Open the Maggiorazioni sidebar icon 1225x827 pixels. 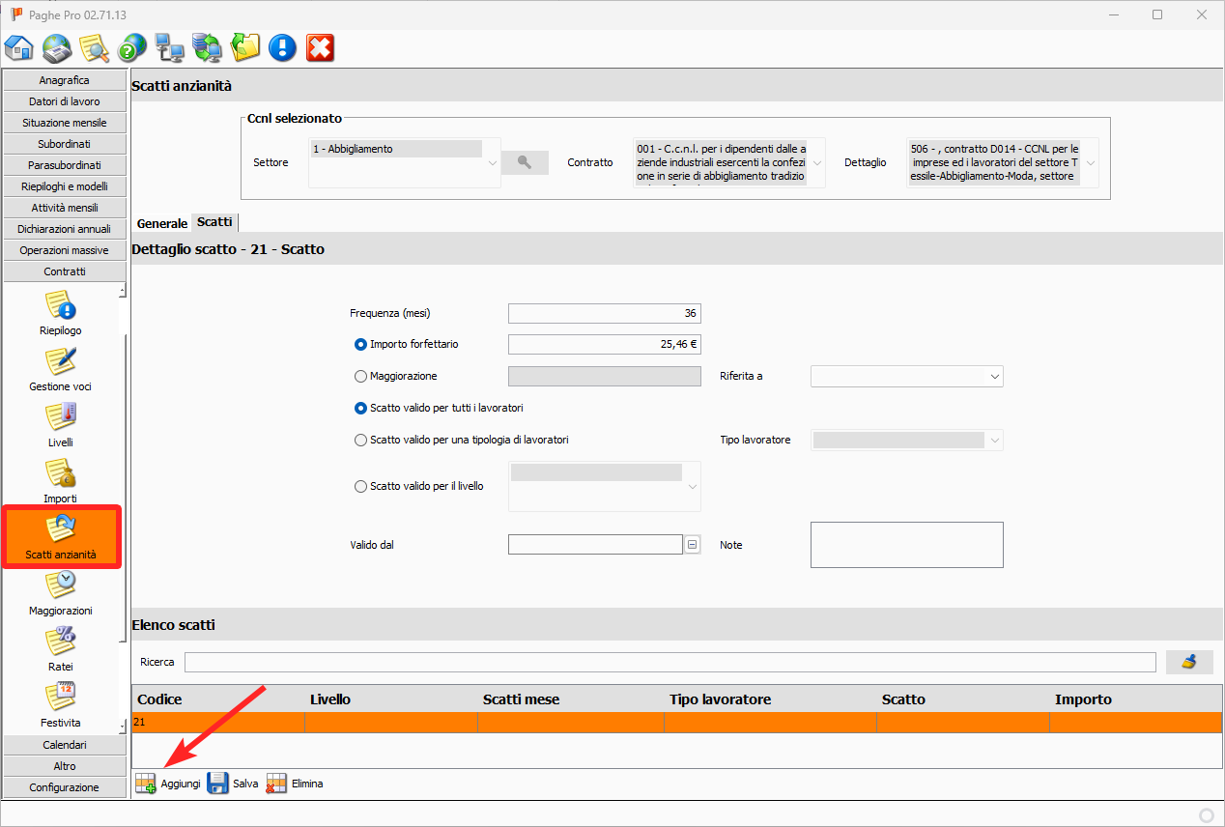62,593
